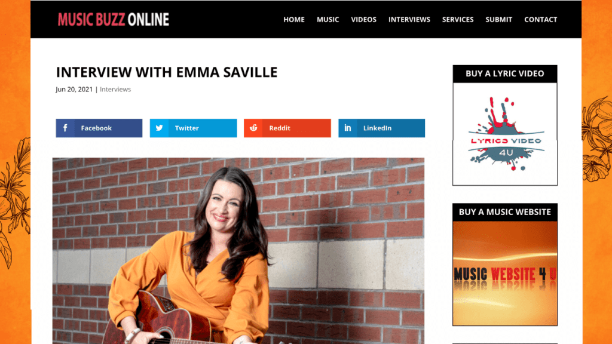Share article via LinkedIn button label
The image size is (612, 344).
pos(377,128)
